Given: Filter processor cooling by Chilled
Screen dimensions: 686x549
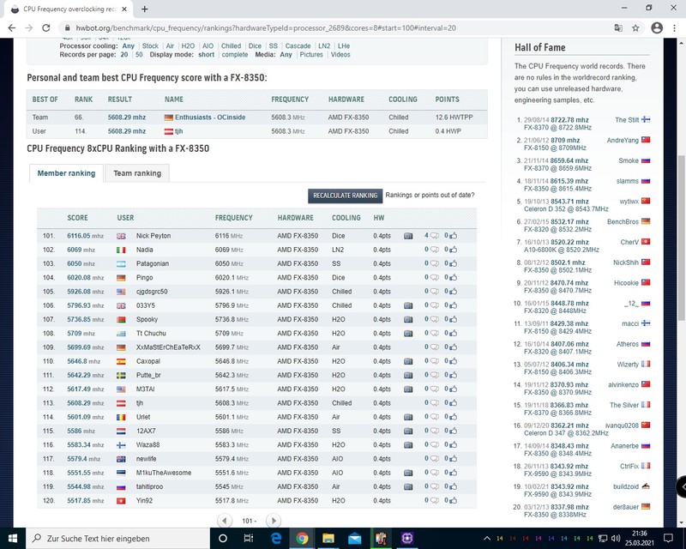Looking at the screenshot, I should pyautogui.click(x=231, y=46).
